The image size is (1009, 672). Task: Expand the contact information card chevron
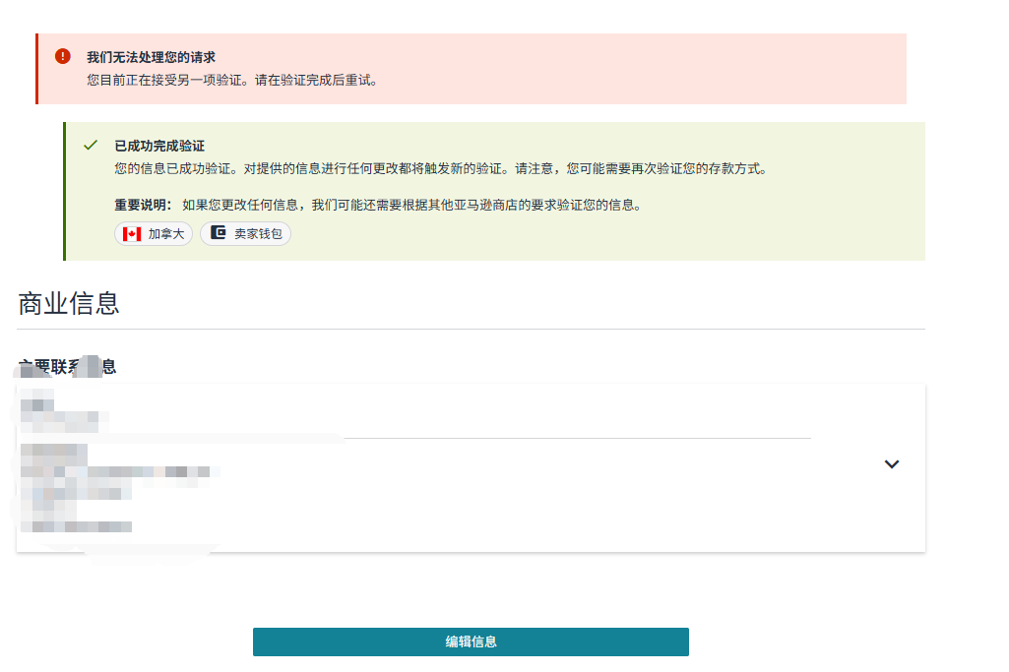891,464
